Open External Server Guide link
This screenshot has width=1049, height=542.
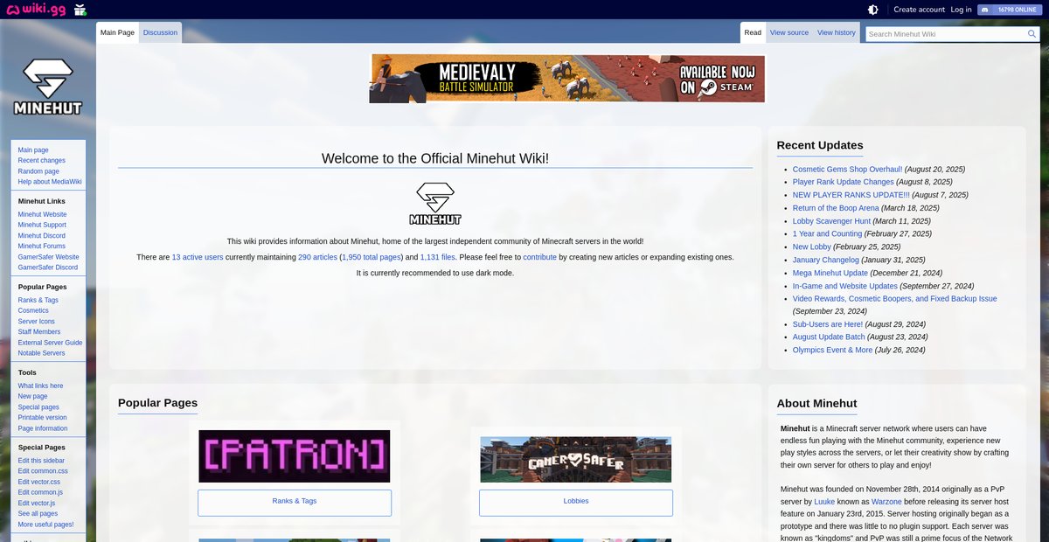50,343
